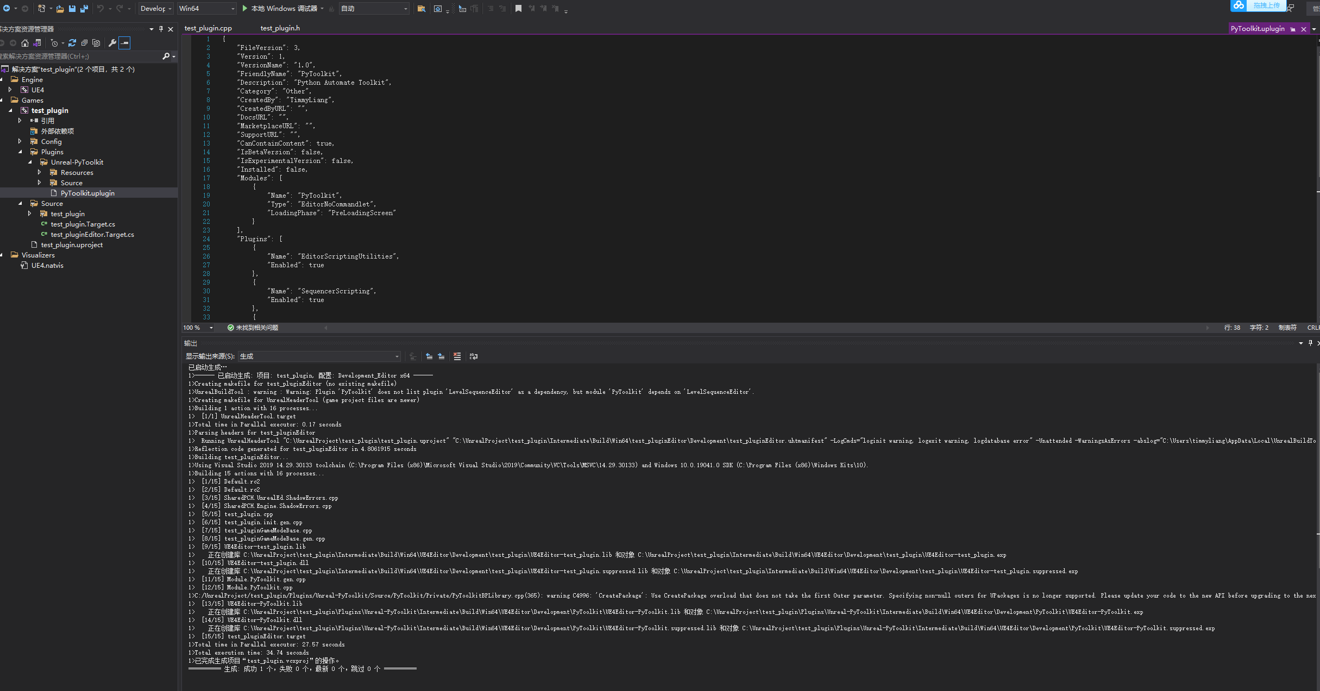Toggle word wrap in the Output window

point(474,356)
